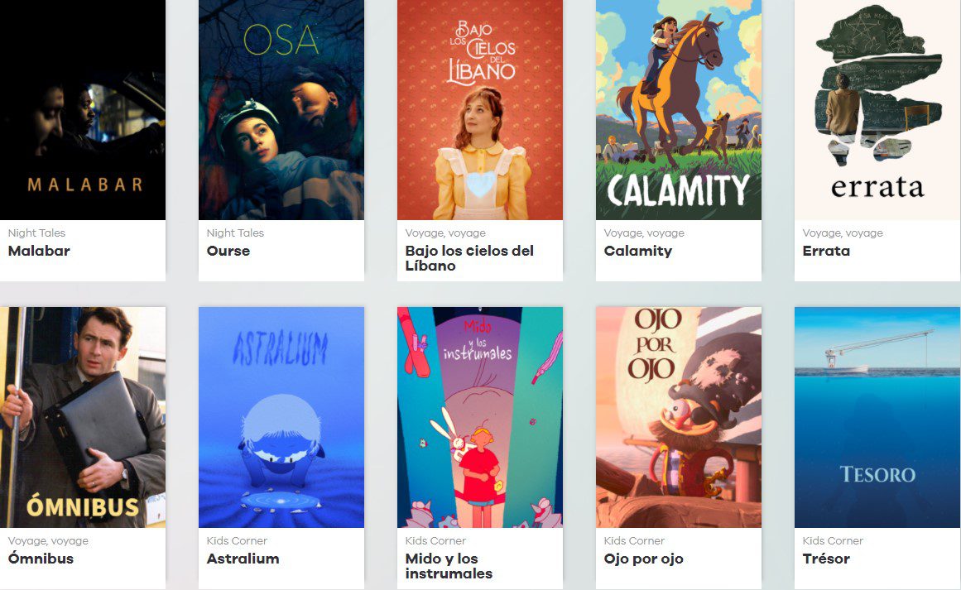Click the Astralium title link
Image resolution: width=961 pixels, height=590 pixels.
point(243,558)
